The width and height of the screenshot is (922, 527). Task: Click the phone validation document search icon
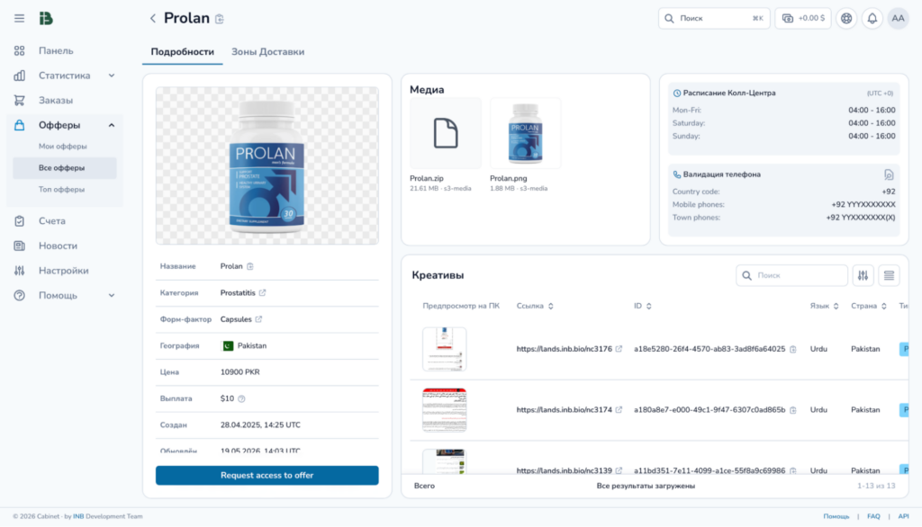tap(889, 174)
